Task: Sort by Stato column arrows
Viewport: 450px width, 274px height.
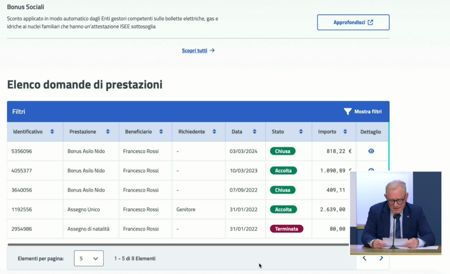Action: point(301,132)
